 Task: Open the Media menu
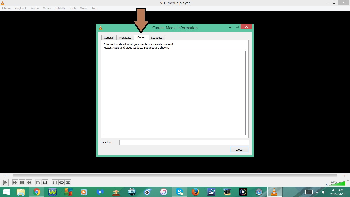pos(6,8)
